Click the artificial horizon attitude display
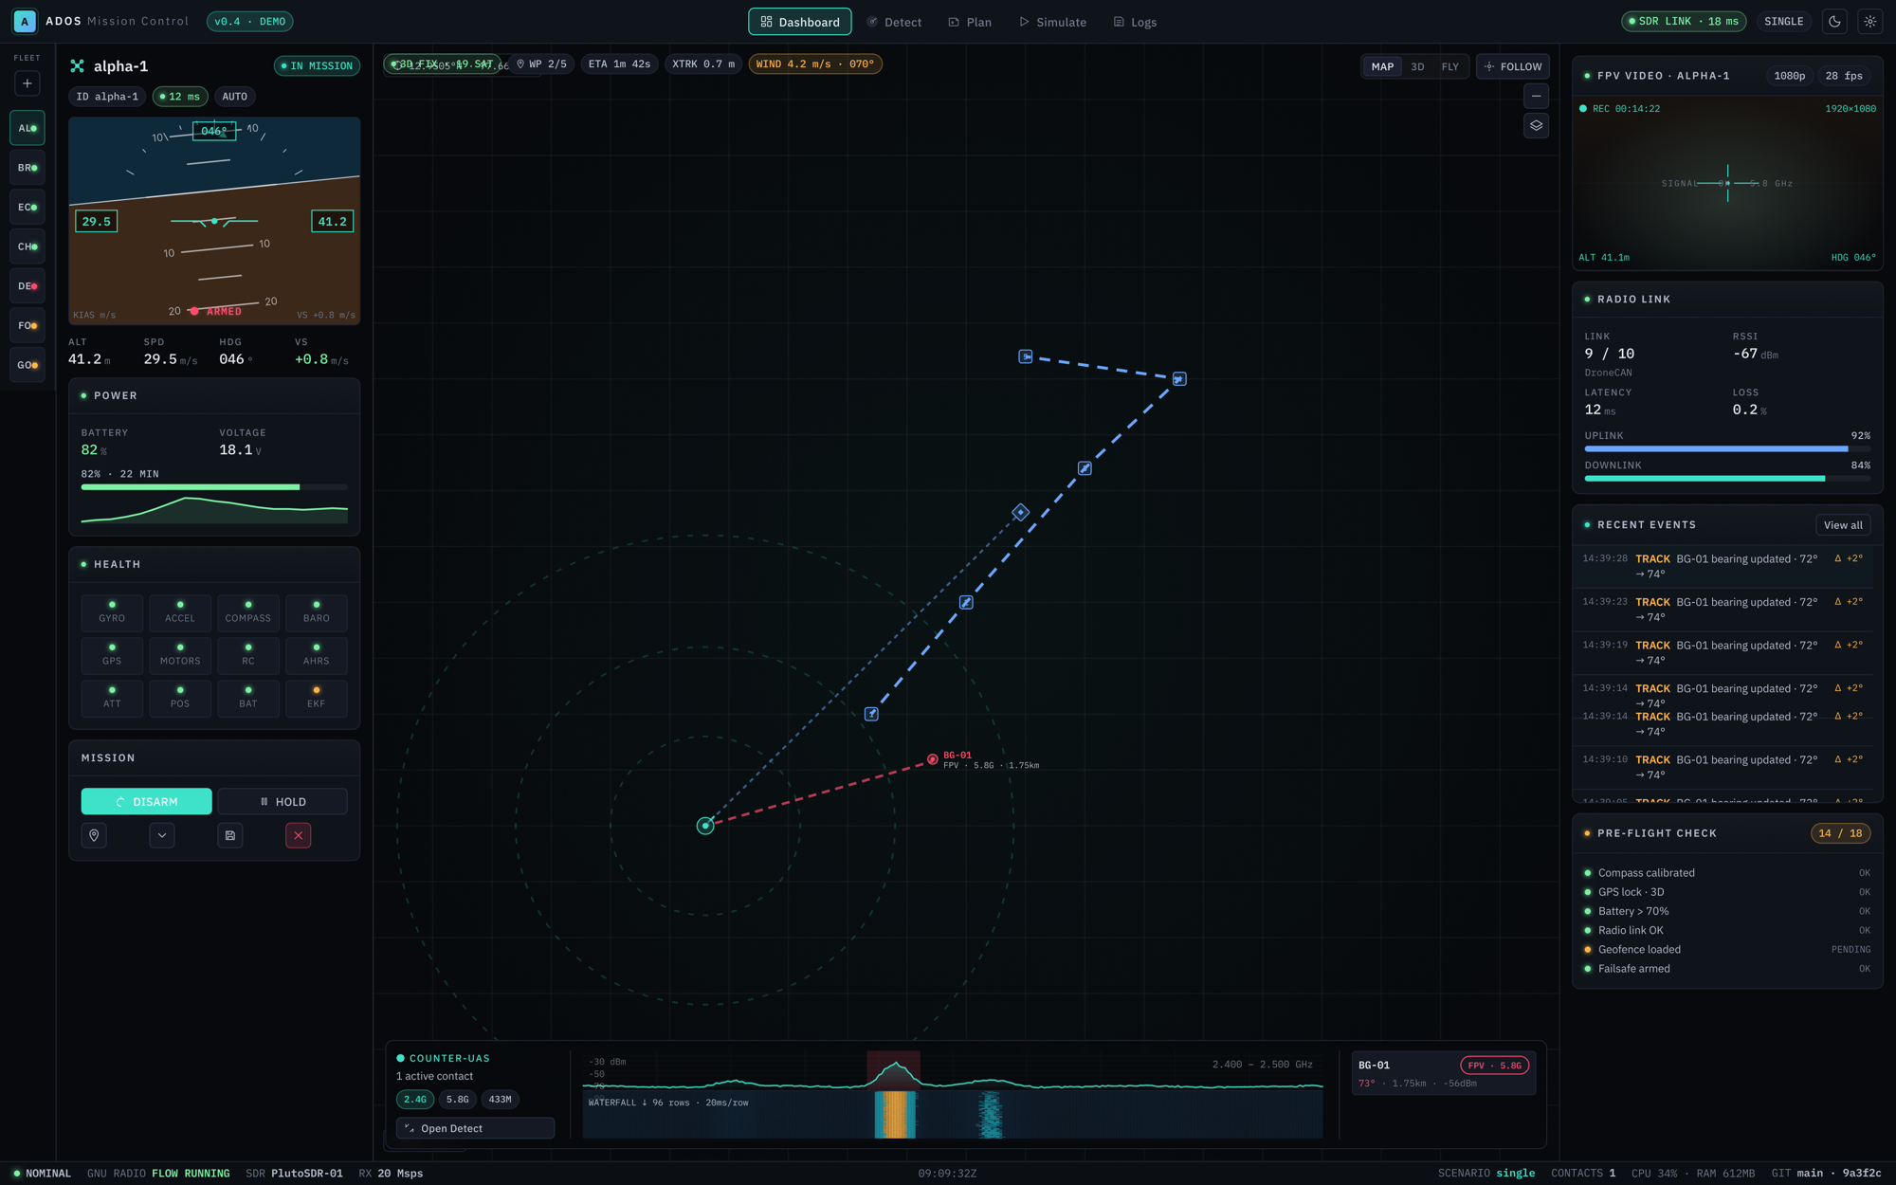Screen dimensions: 1896x1185 (214, 221)
